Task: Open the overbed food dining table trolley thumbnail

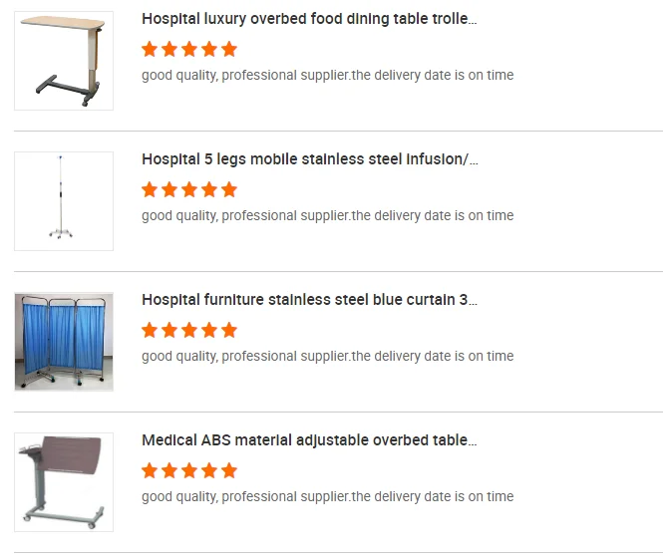Action: coord(64,61)
